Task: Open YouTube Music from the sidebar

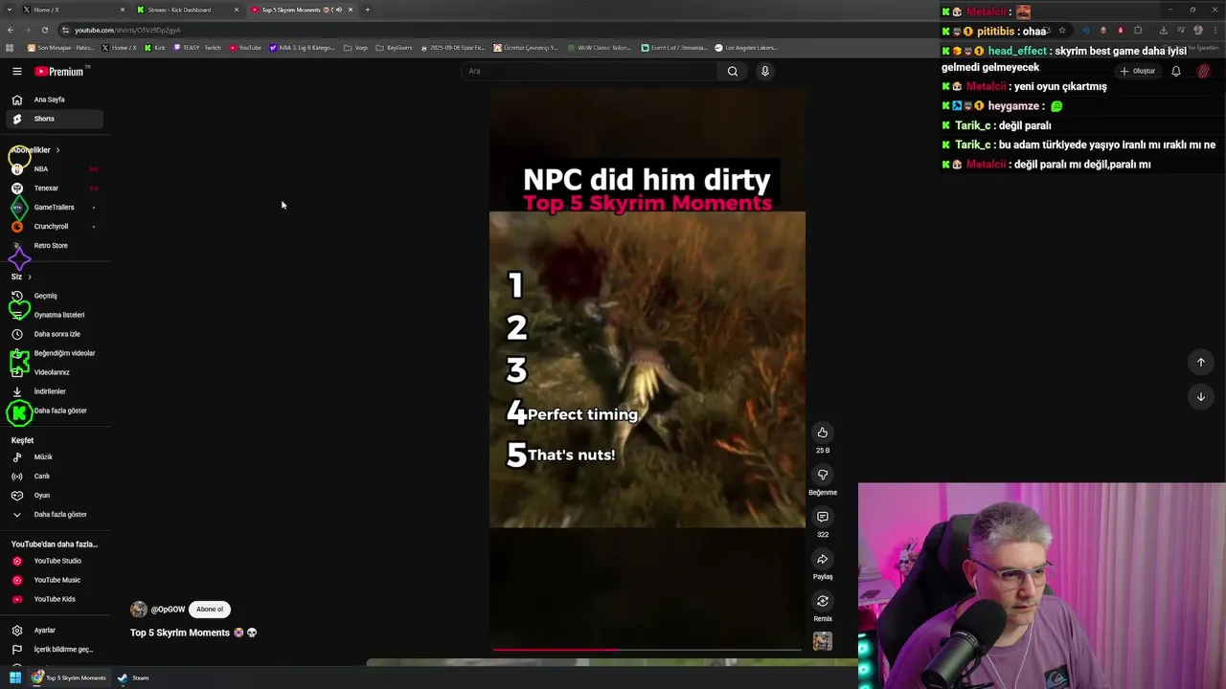Action: (x=54, y=580)
